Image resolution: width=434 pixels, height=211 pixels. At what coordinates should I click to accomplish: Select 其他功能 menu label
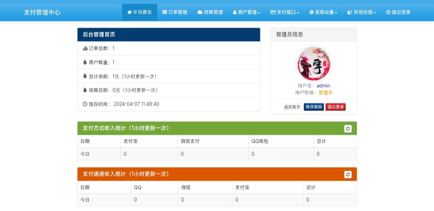click(x=363, y=12)
